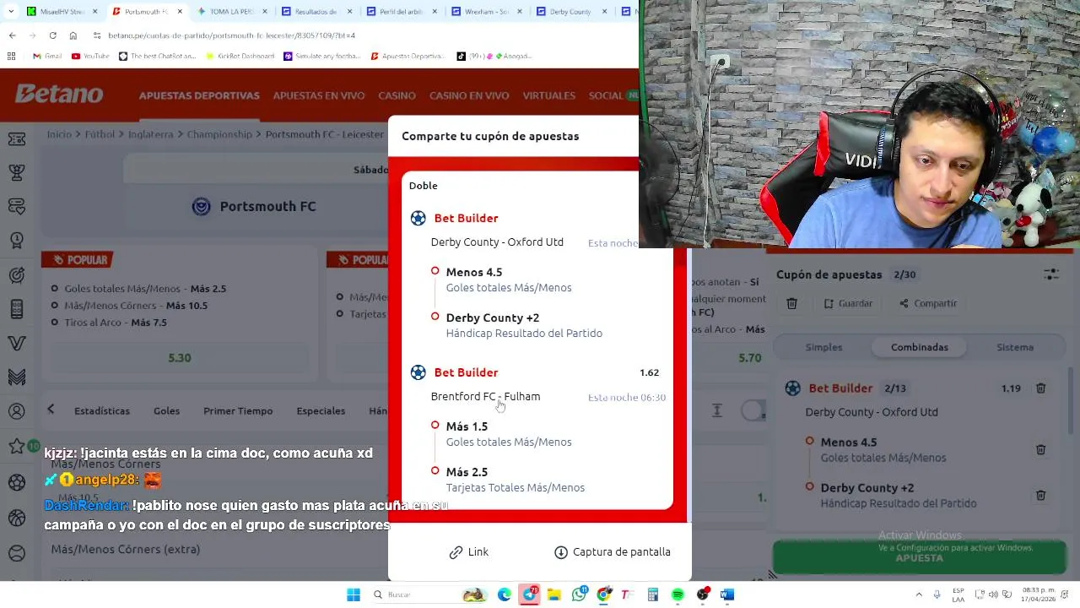The width and height of the screenshot is (1080, 608).
Task: Open bet slip settings sliders icon
Action: click(1050, 274)
